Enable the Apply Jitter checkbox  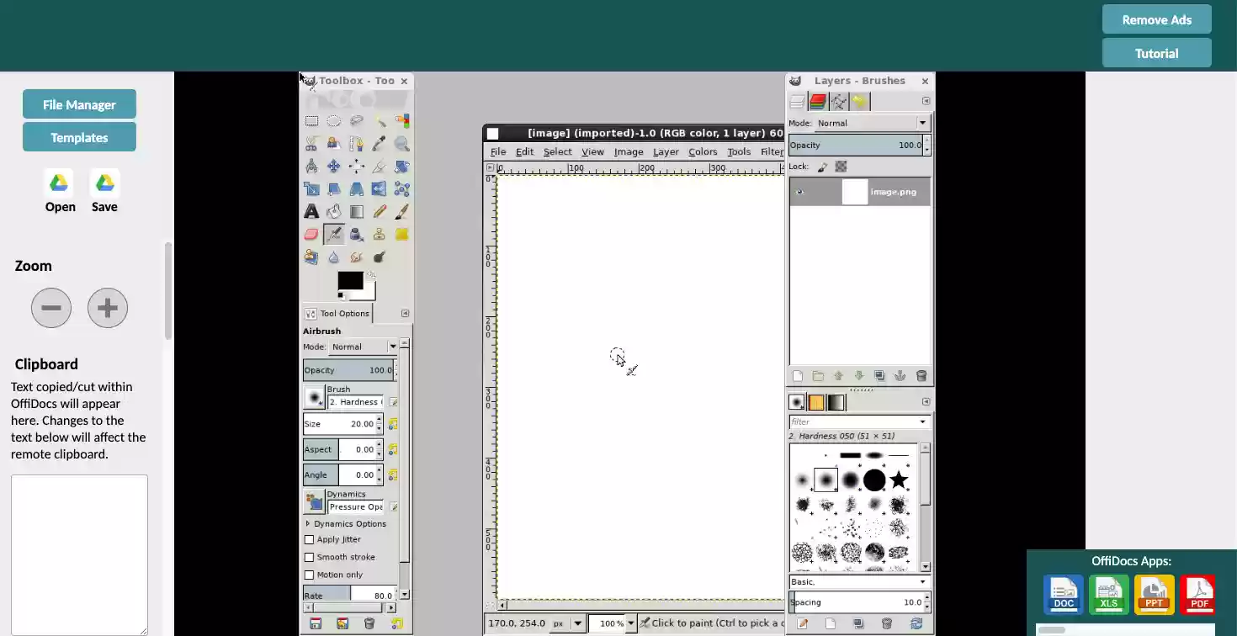click(310, 539)
